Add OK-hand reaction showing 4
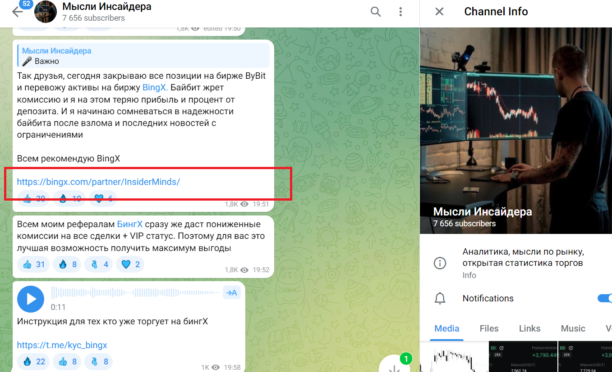The height and width of the screenshot is (372, 612). click(98, 264)
